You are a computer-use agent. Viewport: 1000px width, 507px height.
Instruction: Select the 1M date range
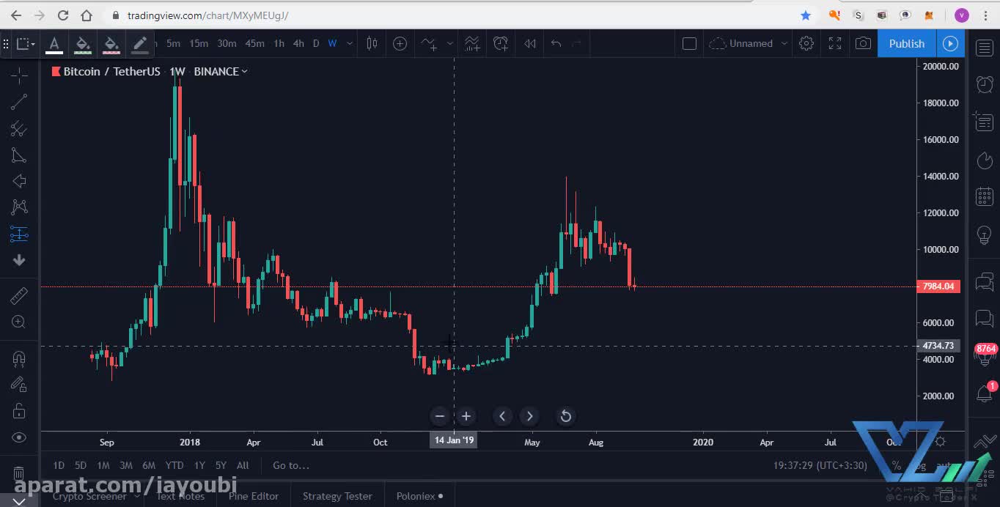[103, 465]
